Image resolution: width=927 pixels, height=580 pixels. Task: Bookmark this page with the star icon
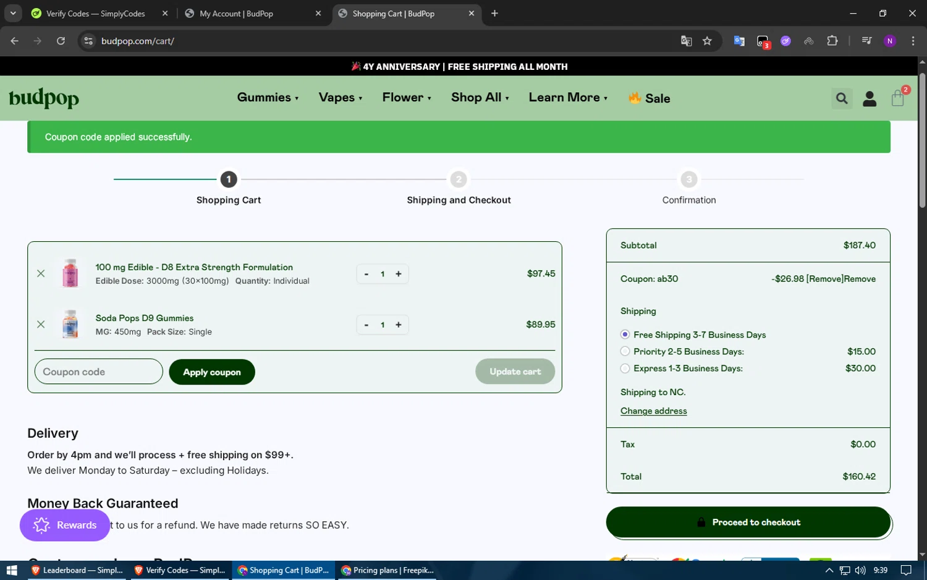pyautogui.click(x=707, y=41)
